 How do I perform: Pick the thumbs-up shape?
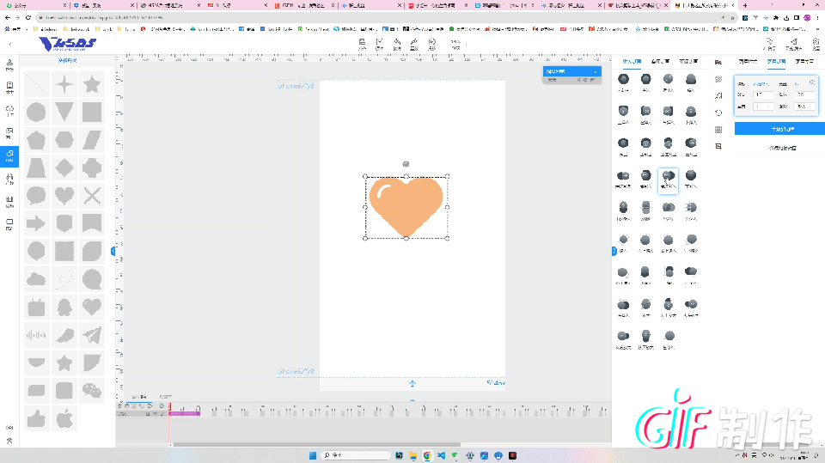(x=36, y=419)
